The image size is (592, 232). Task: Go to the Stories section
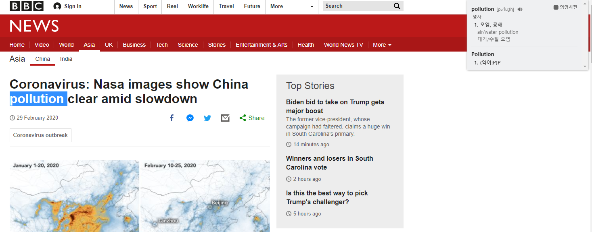[x=217, y=45]
